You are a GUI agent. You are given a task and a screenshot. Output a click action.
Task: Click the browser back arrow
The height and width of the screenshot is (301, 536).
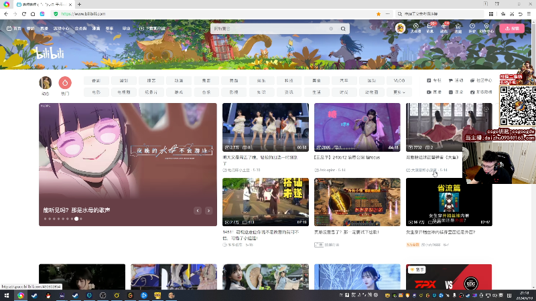[x=6, y=14]
